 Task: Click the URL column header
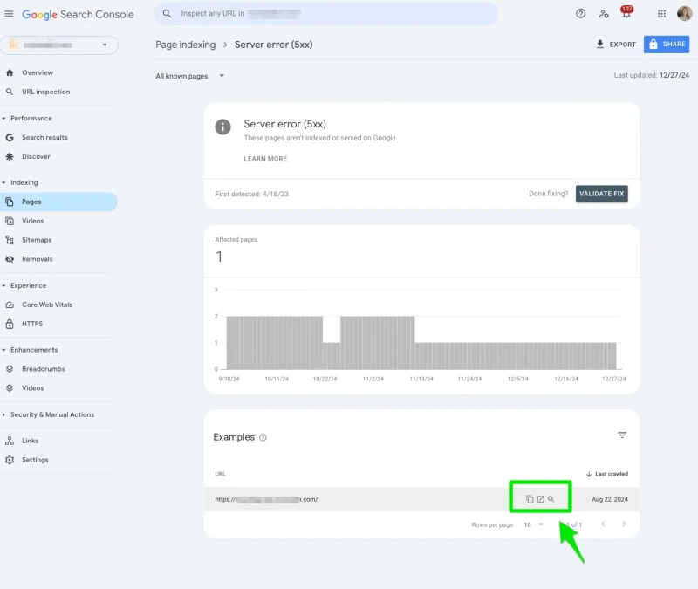(221, 474)
